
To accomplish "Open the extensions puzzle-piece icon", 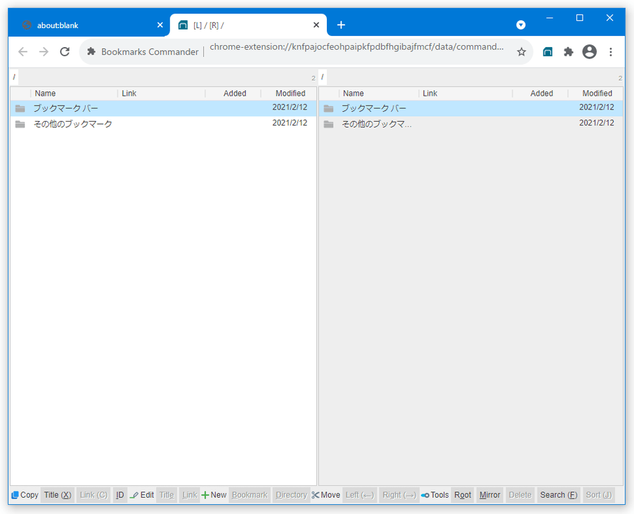I will click(x=568, y=51).
